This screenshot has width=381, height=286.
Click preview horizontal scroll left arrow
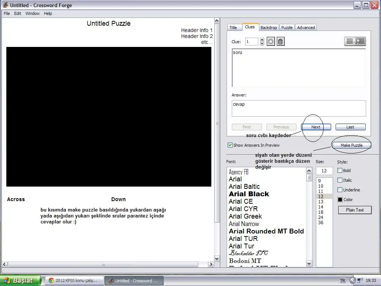tap(4, 264)
